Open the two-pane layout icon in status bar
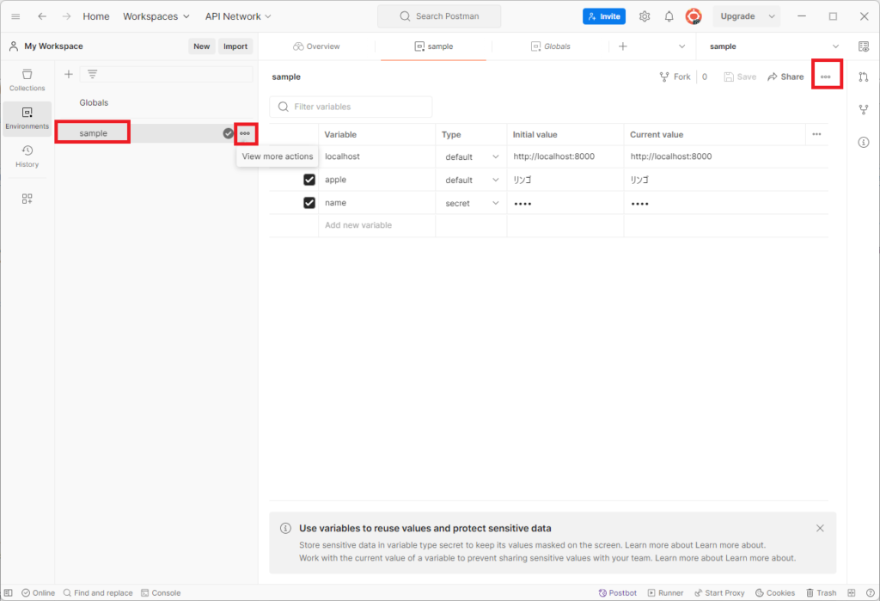Viewport: 880px width, 601px height. (x=852, y=592)
